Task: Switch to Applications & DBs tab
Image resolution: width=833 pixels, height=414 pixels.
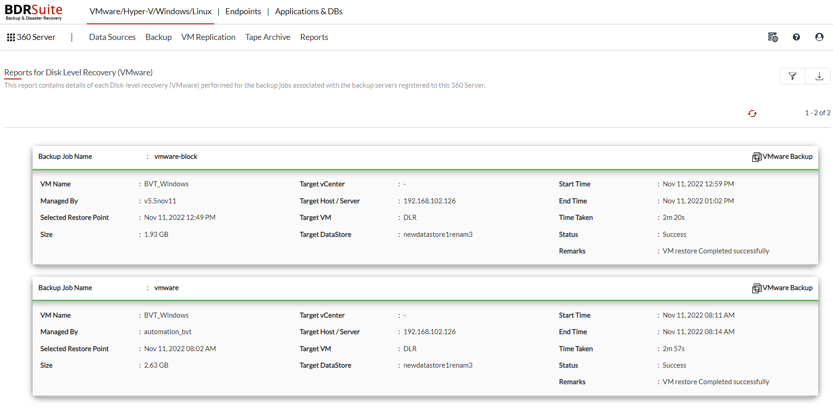Action: (x=309, y=11)
